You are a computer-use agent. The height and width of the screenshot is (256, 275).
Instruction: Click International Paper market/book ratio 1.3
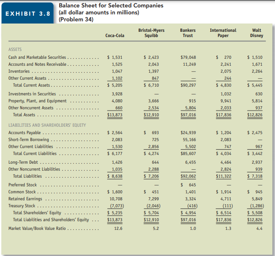tap(228, 229)
